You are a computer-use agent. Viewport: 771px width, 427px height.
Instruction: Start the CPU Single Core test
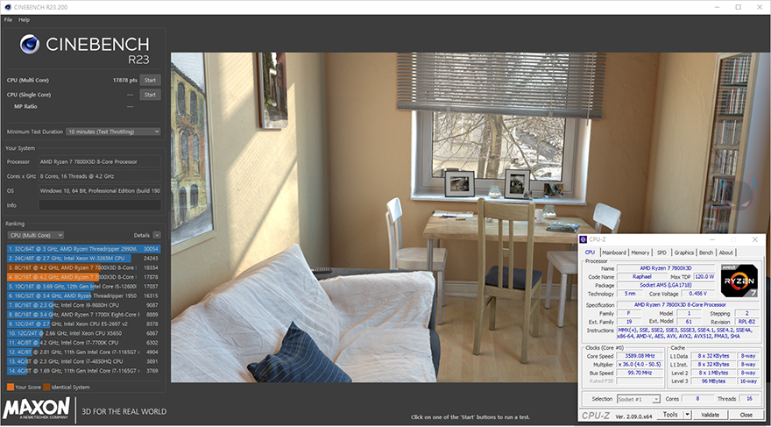tap(150, 95)
